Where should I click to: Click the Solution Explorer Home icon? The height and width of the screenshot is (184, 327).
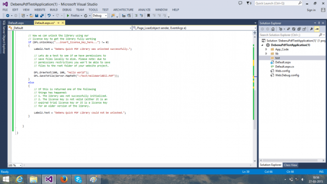[x=273, y=29]
